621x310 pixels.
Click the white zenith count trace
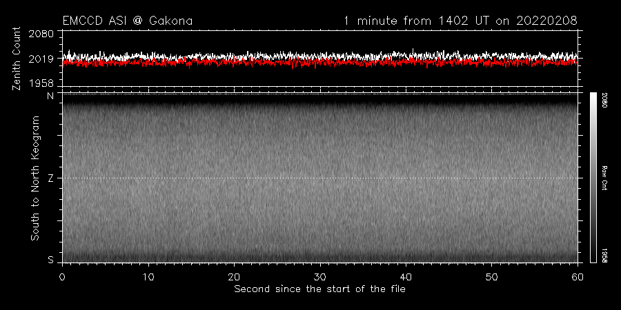click(x=319, y=56)
